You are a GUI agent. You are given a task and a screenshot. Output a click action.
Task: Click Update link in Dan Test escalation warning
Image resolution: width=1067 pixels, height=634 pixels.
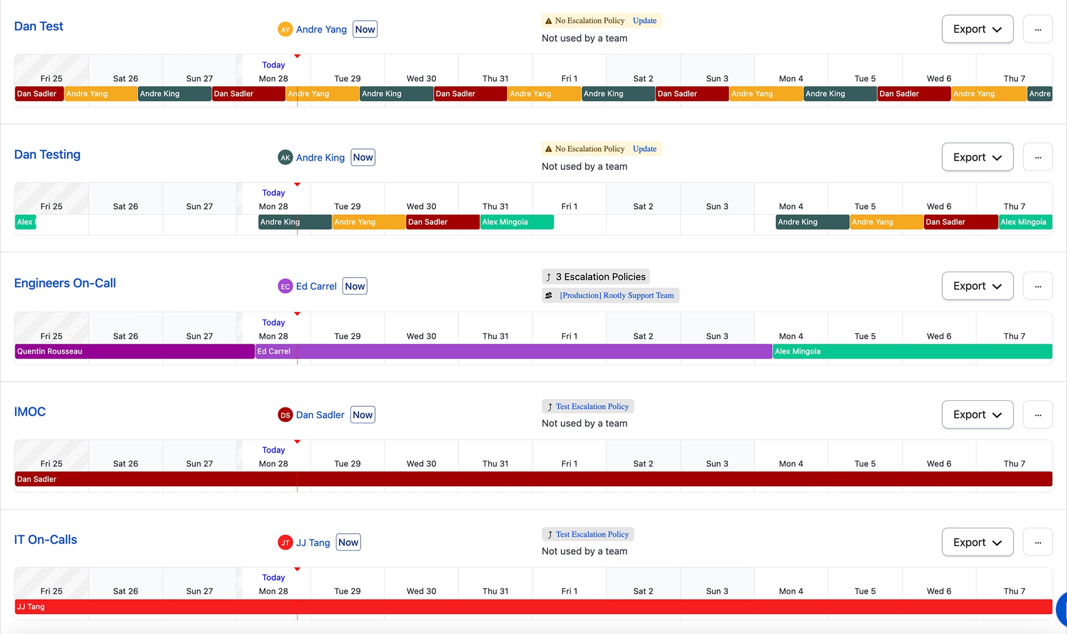click(644, 21)
